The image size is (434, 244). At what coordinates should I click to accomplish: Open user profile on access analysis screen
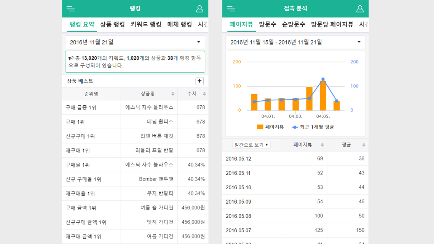[x=360, y=9]
